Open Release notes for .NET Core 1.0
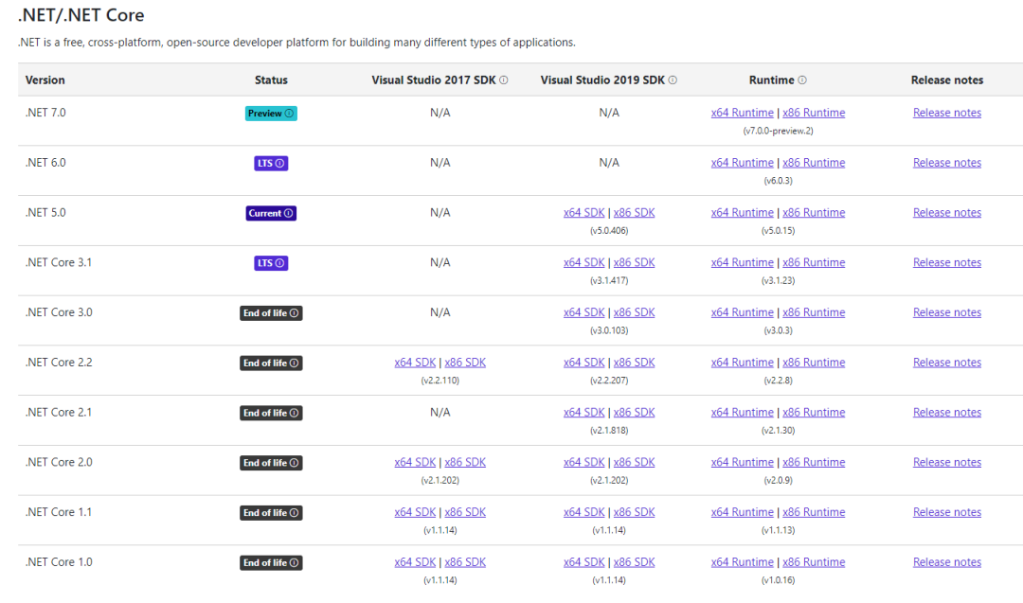 (947, 562)
